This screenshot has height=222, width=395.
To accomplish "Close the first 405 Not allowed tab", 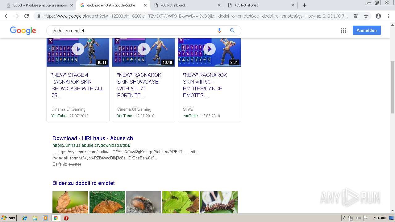I will [x=219, y=5].
